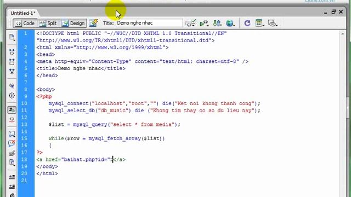351x197 pixels.
Task: Switch to Split view
Action: click(48, 23)
